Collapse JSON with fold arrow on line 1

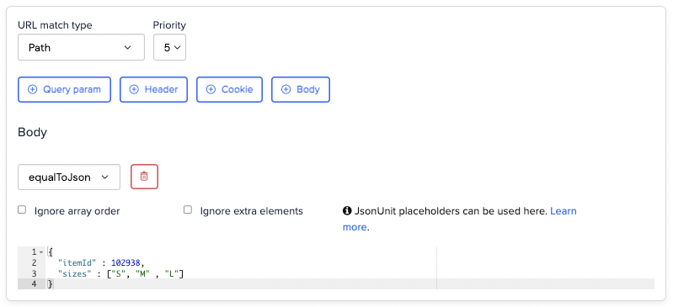41,251
